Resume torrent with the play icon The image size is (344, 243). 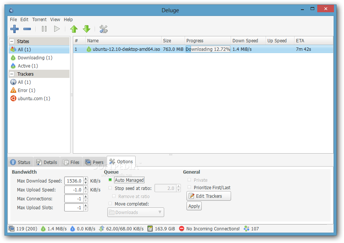(x=57, y=29)
